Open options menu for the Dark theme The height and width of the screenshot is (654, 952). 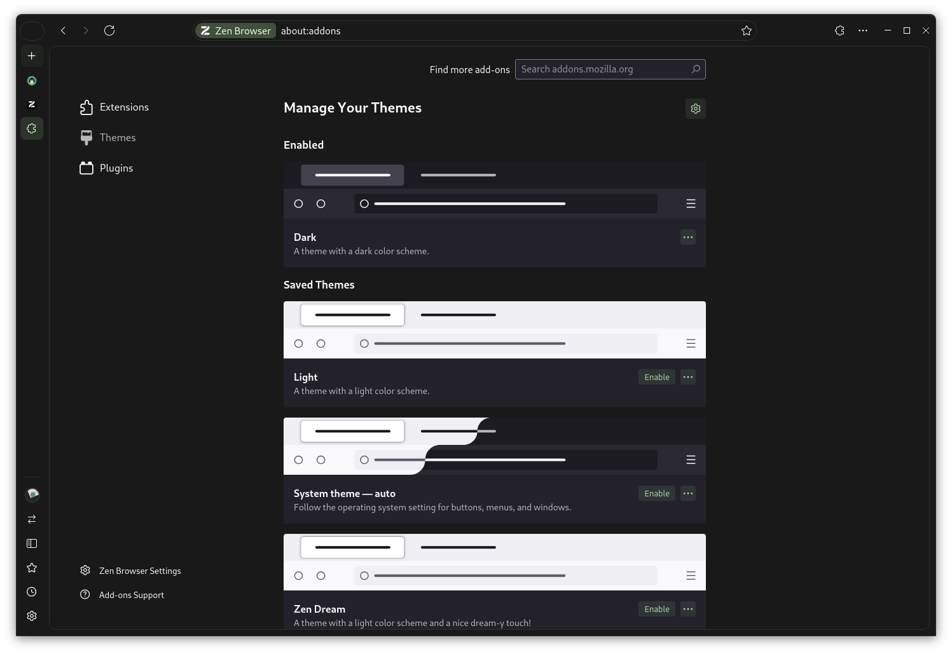pyautogui.click(x=687, y=237)
